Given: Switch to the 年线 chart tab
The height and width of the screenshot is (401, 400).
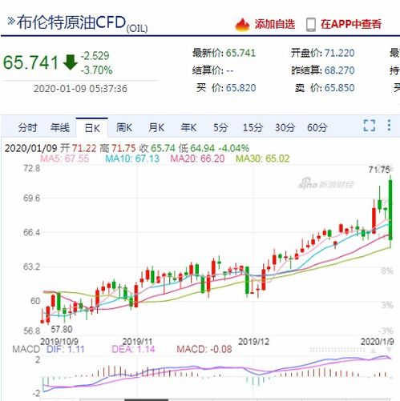Looking at the screenshot, I should [60, 127].
